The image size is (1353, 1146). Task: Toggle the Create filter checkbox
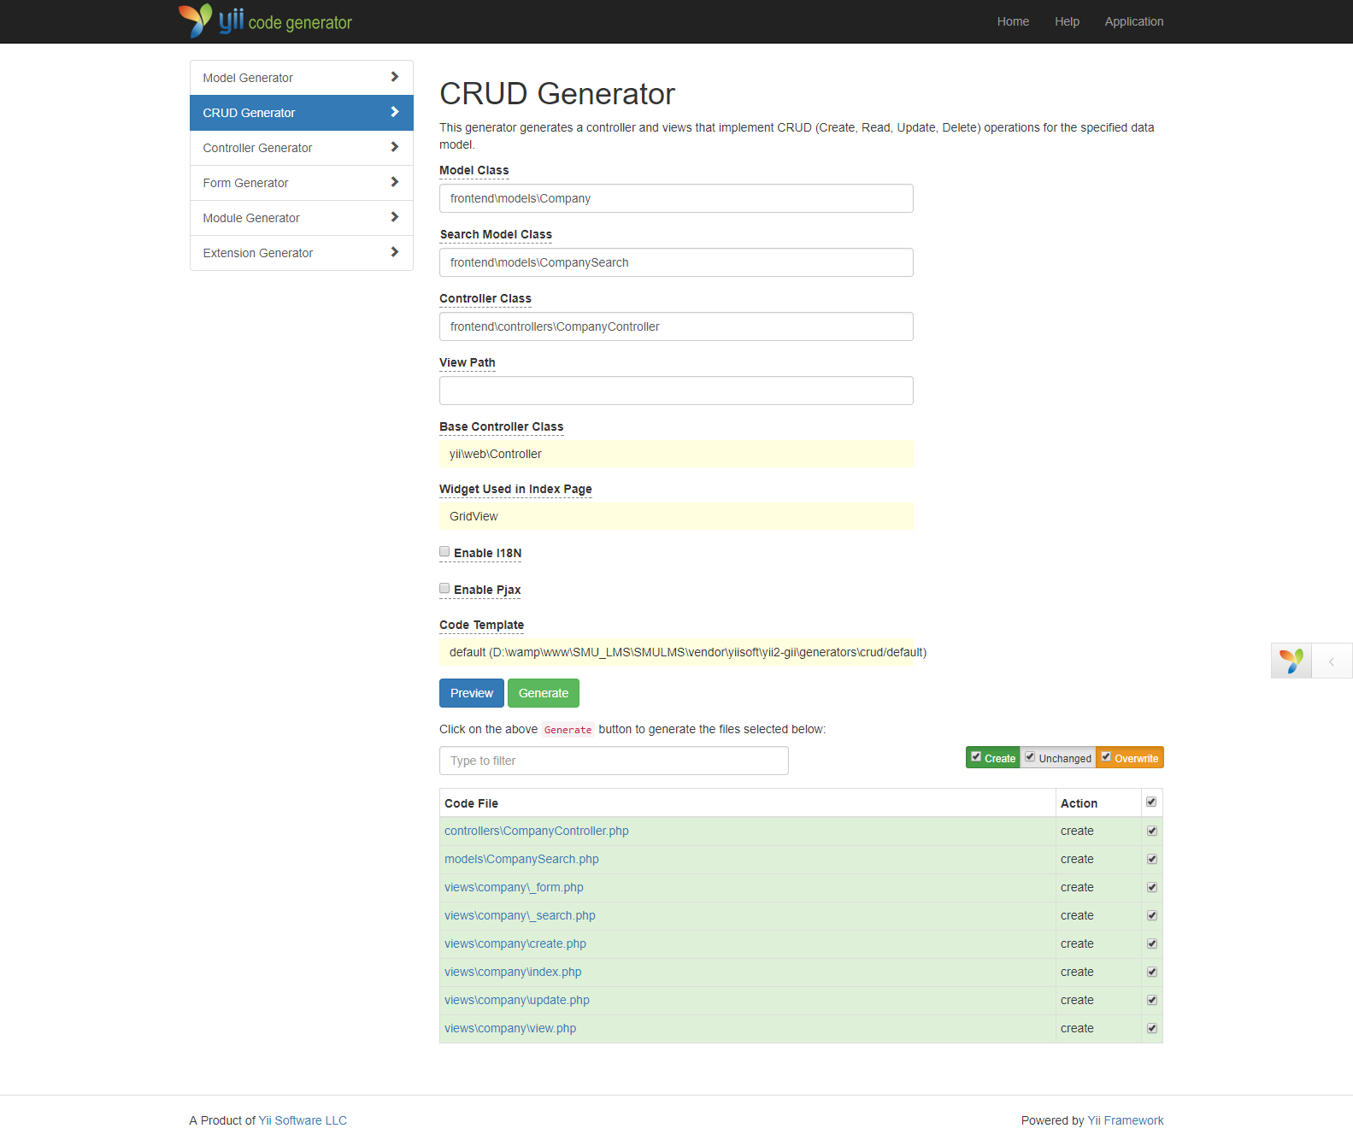pyautogui.click(x=976, y=757)
